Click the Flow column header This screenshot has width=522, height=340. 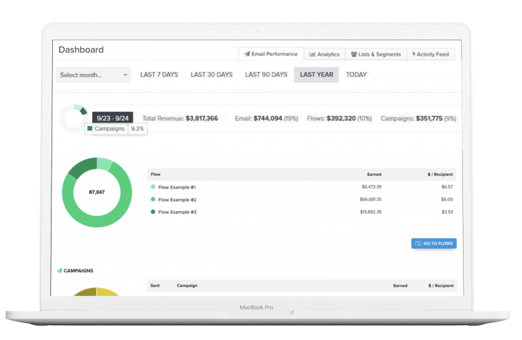[x=155, y=174]
